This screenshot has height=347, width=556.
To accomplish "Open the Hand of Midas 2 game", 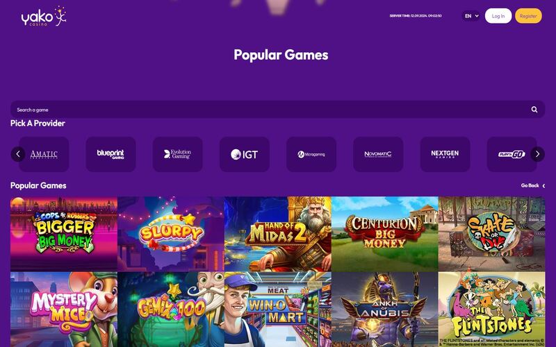I will coord(277,234).
